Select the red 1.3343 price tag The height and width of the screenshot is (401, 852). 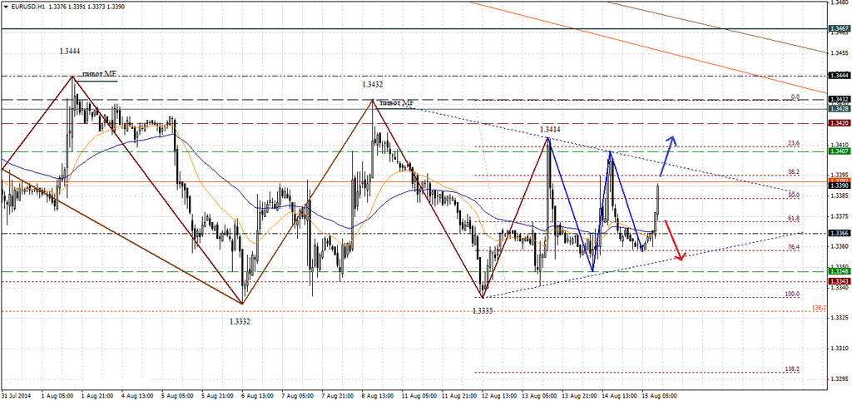[839, 281]
